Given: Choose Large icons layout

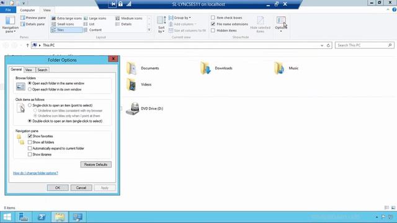Looking at the screenshot, I should click(95, 18).
